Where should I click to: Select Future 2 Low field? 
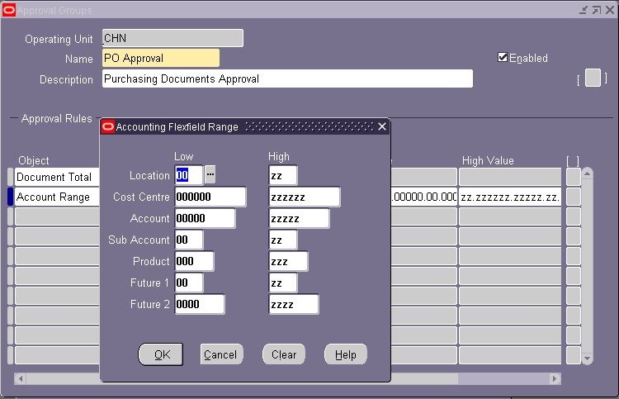200,304
